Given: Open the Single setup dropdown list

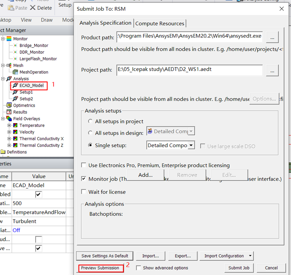Looking at the screenshot, I should pos(191,146).
